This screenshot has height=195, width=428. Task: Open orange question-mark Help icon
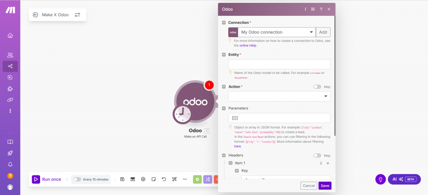coord(10,176)
